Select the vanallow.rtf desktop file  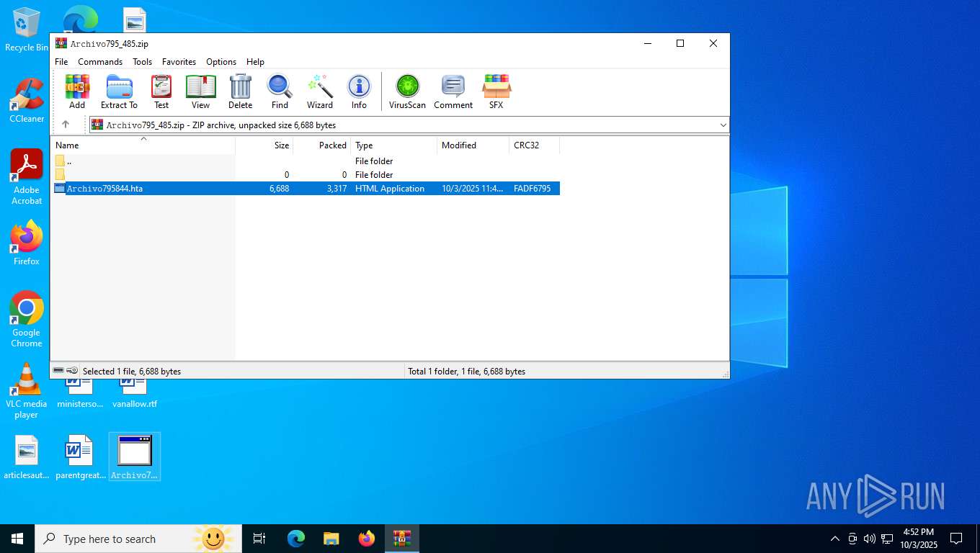click(134, 393)
